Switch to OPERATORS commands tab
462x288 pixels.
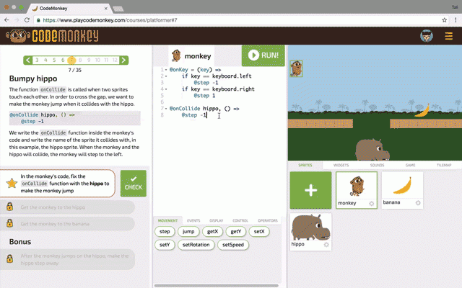268,220
